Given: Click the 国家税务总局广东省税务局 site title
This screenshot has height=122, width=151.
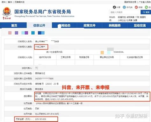Looking at the screenshot, I should point(43,12).
